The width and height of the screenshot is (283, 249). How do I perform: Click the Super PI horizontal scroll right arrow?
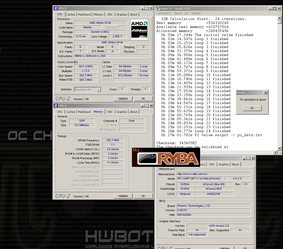[275, 152]
